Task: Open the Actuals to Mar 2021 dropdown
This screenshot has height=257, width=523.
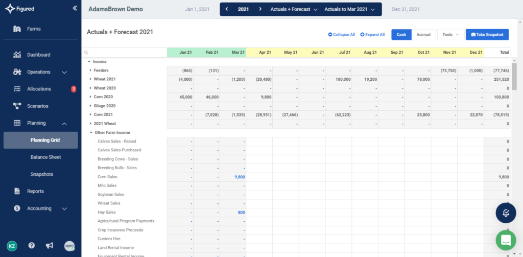Action: pos(349,9)
